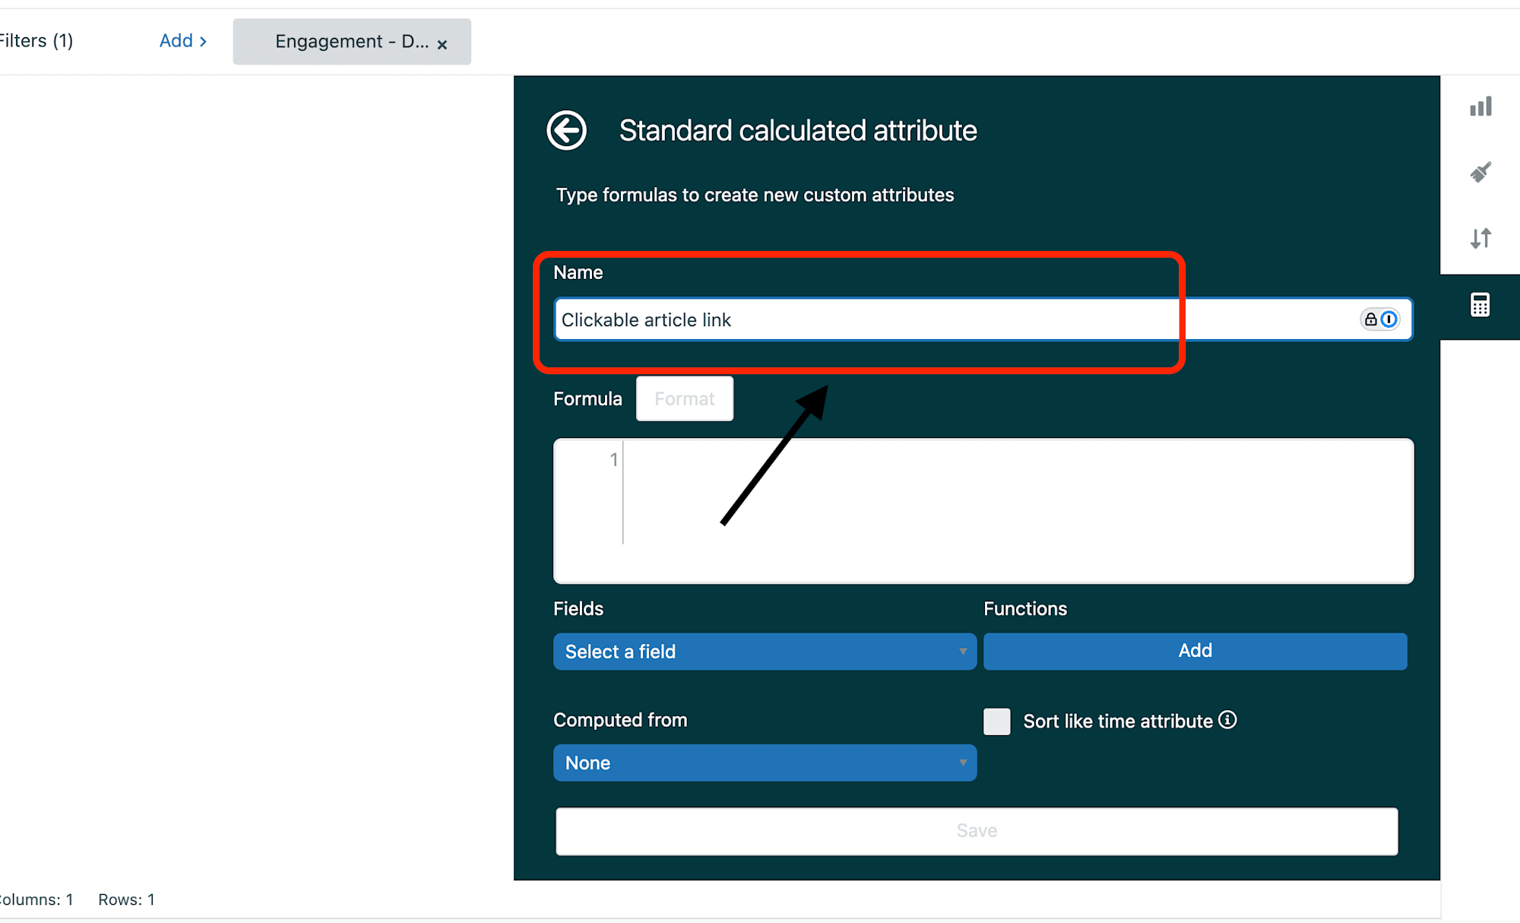Image resolution: width=1520 pixels, height=923 pixels.
Task: Click the lock/info icon in Name field
Action: pos(1379,319)
